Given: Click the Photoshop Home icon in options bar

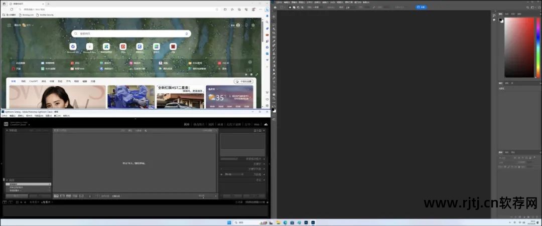Looking at the screenshot, I should 275,8.
